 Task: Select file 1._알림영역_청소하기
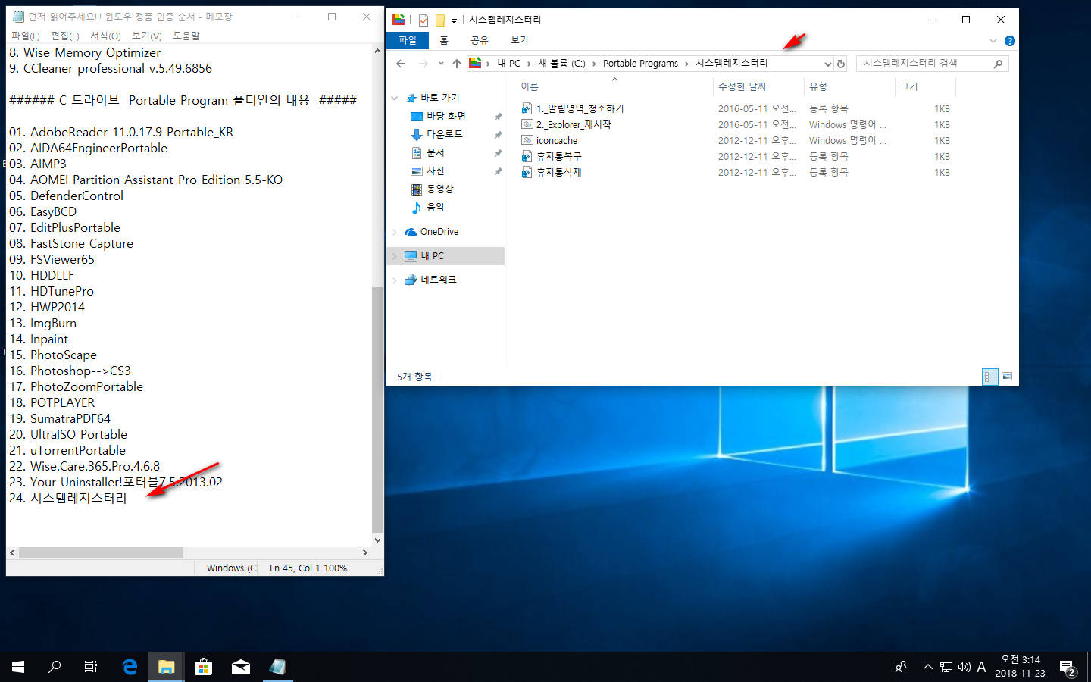coord(580,108)
